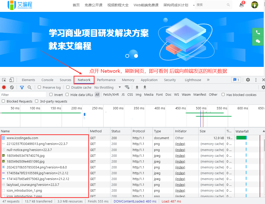The image size is (265, 204).
Task: Open network conditions wifi icon
Action: point(127,87)
